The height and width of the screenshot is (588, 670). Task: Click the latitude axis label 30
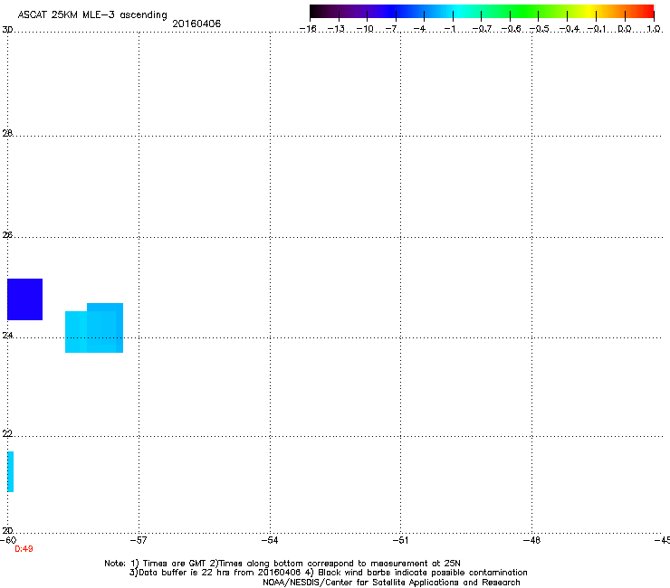(x=7, y=30)
